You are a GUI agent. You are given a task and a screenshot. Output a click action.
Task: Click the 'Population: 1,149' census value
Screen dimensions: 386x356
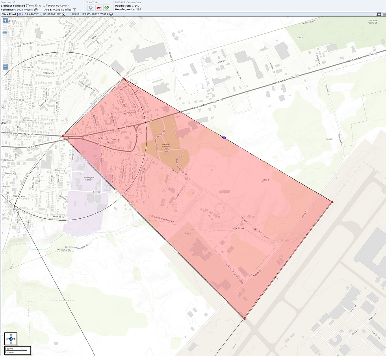tap(127, 6)
